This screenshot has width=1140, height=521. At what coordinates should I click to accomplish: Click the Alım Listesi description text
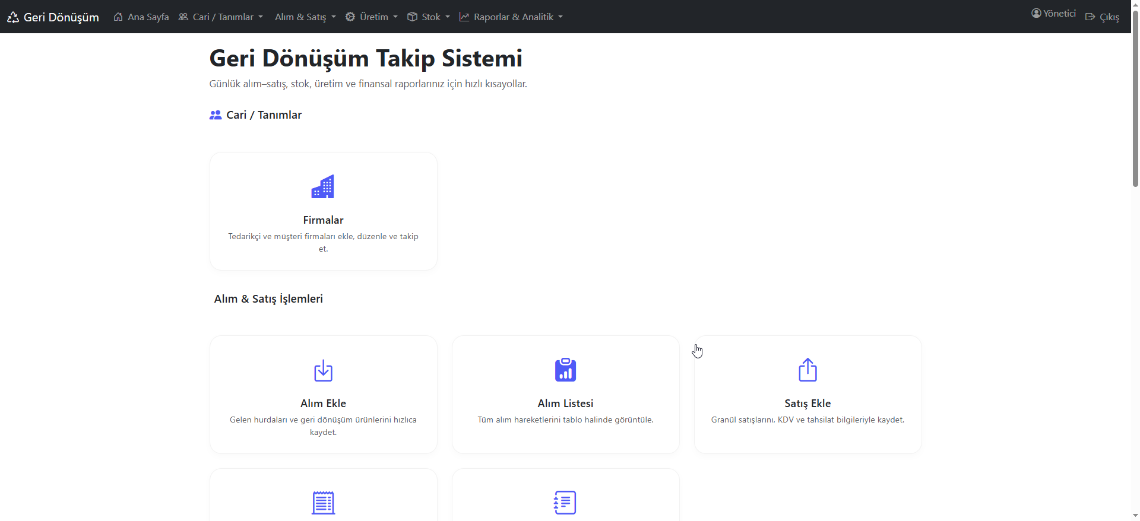coord(565,420)
